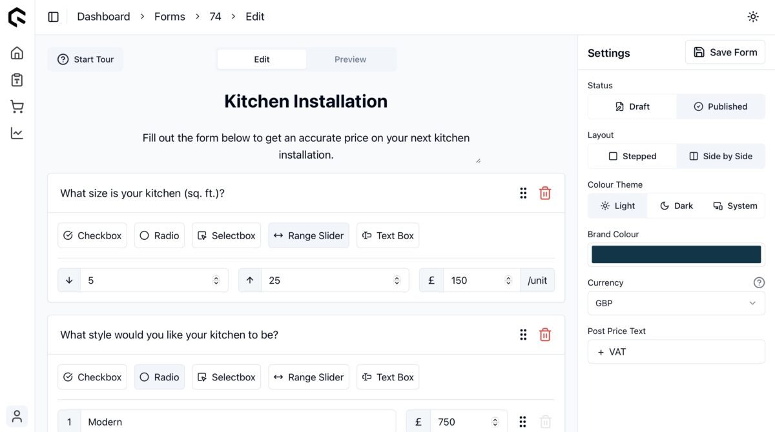Go to Forms breadcrumb
Image resolution: width=775 pixels, height=432 pixels.
point(170,17)
